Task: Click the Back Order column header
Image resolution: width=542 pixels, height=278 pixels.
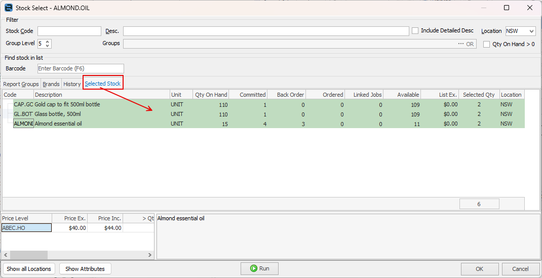Action: coord(287,95)
